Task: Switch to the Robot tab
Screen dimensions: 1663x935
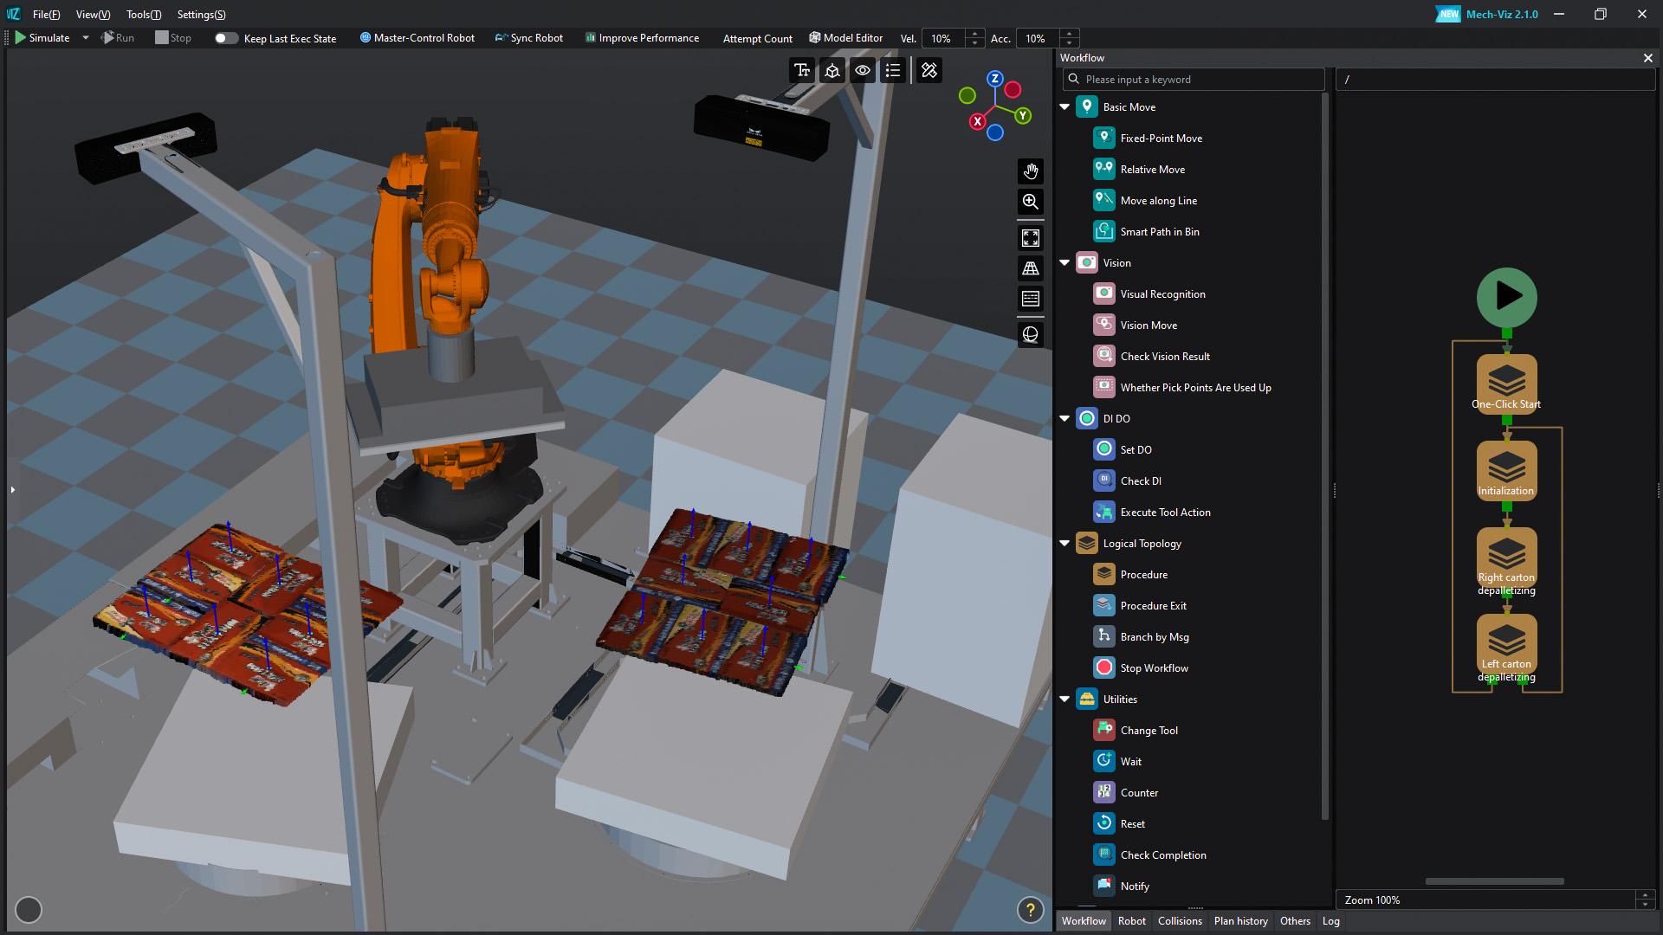Action: pyautogui.click(x=1131, y=921)
